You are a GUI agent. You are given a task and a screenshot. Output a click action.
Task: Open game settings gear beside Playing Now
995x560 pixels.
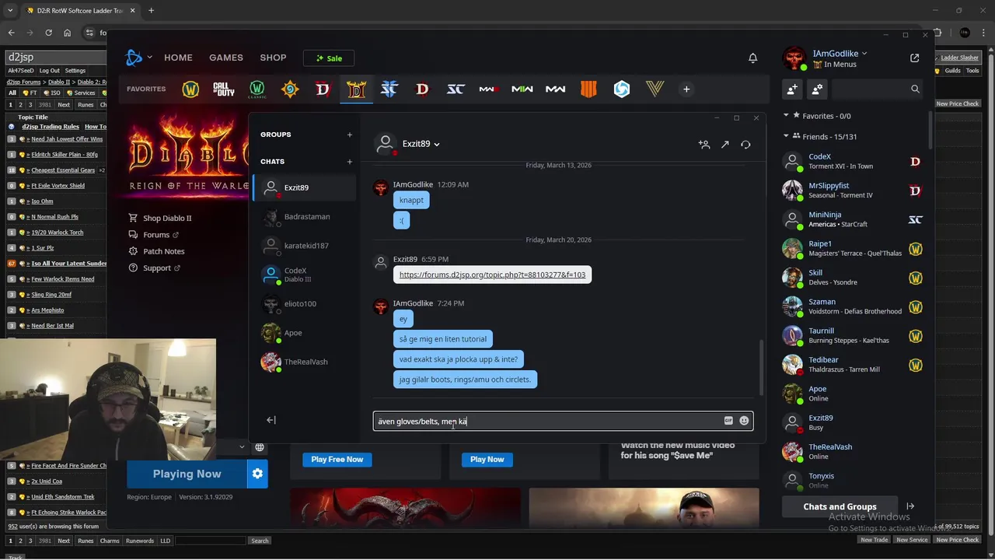click(x=257, y=474)
